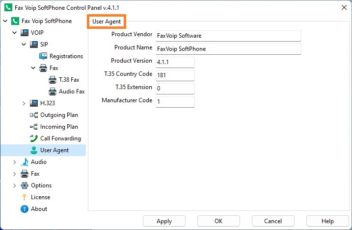Image resolution: width=352 pixels, height=230 pixels.
Task: Collapse the SIP tree node
Action: pyautogui.click(x=24, y=45)
